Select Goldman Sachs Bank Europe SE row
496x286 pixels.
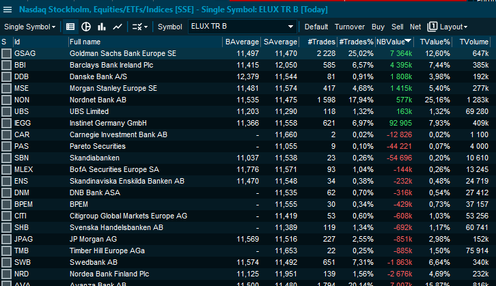248,53
